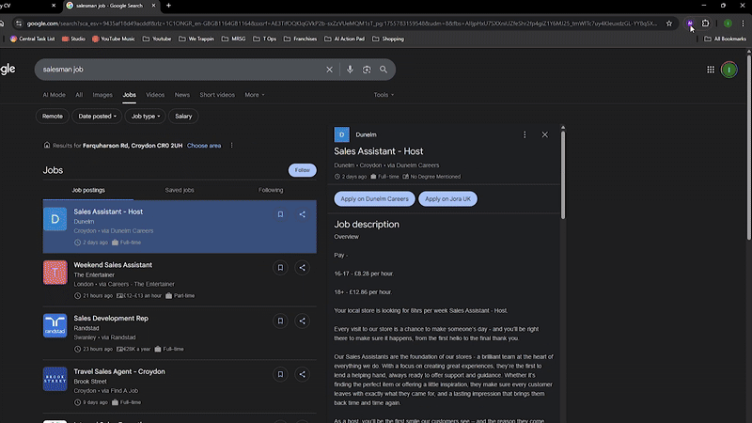Image resolution: width=752 pixels, height=423 pixels.
Task: Expand the Date posted filter
Action: [97, 117]
